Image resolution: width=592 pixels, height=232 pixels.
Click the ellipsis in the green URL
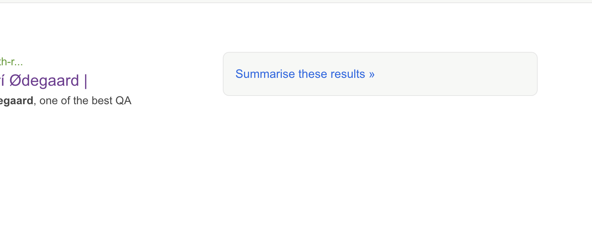tap(18, 62)
